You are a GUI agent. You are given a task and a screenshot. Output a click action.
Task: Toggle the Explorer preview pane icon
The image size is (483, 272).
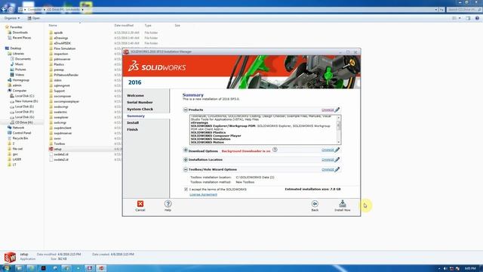point(468,18)
